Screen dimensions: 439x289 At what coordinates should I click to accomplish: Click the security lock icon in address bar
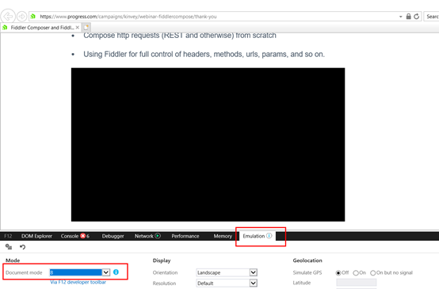(x=408, y=16)
